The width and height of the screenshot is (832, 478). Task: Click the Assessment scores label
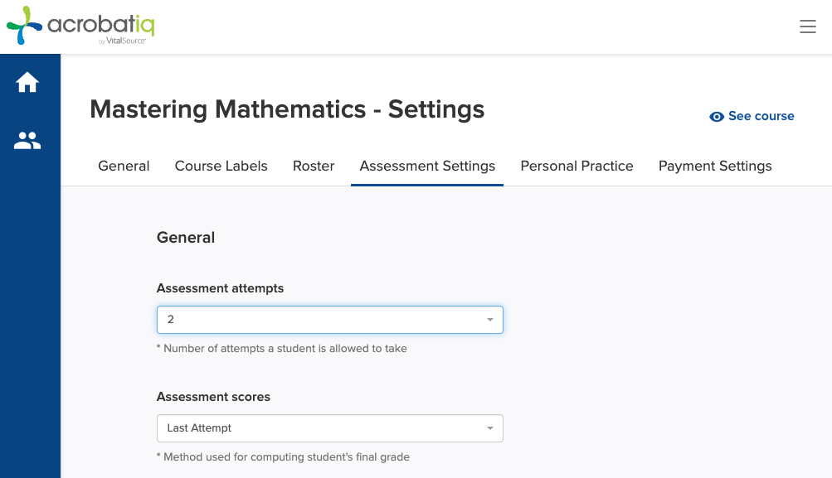pos(213,397)
